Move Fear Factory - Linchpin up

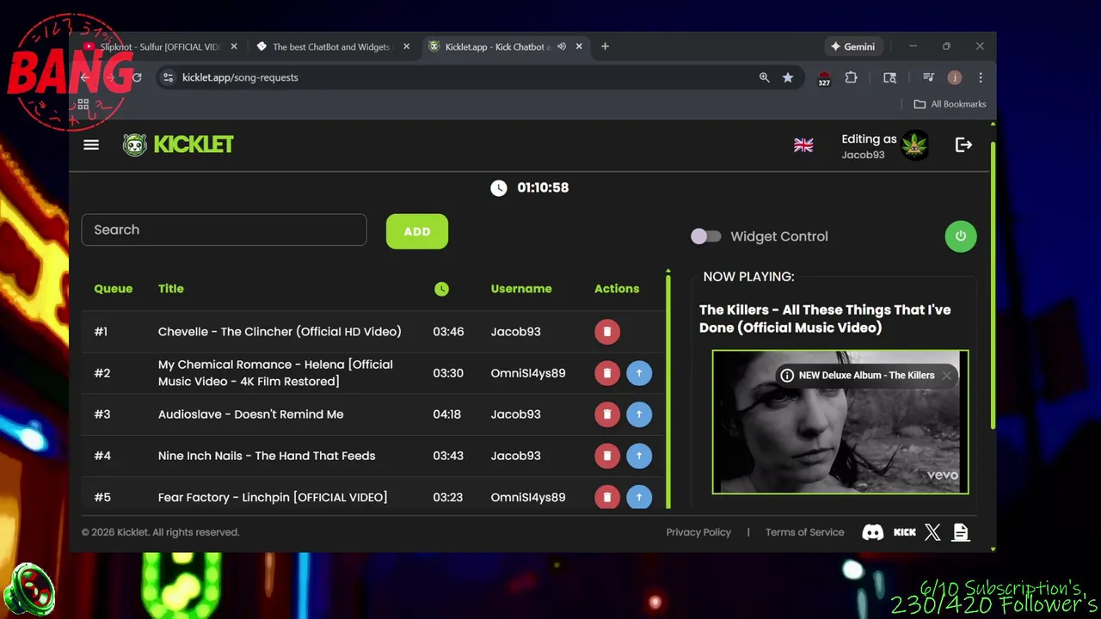click(x=639, y=497)
